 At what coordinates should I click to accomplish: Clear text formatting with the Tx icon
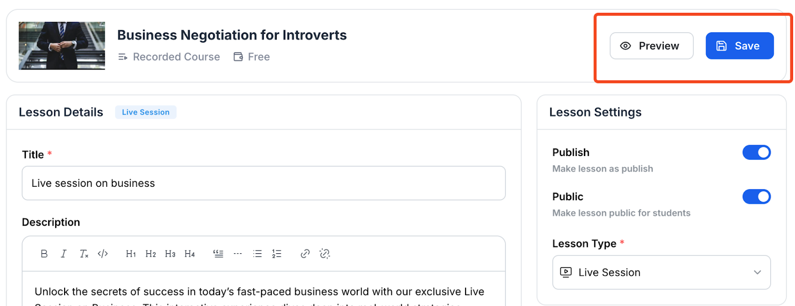click(83, 253)
